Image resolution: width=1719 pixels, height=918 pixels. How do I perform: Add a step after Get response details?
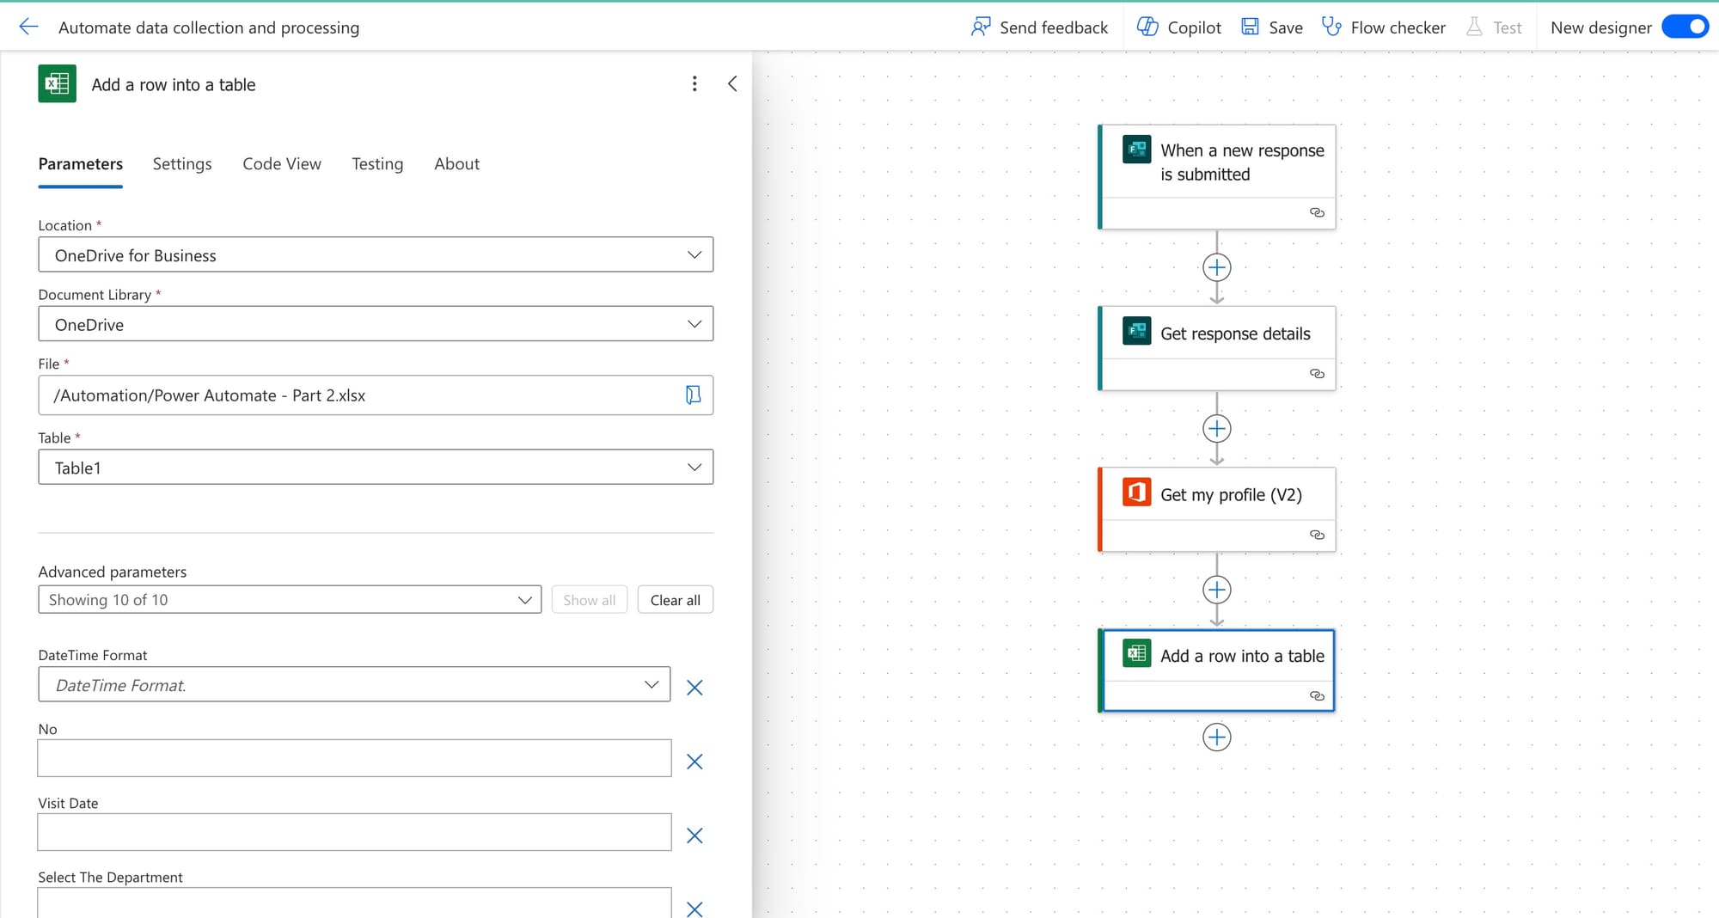tap(1216, 428)
